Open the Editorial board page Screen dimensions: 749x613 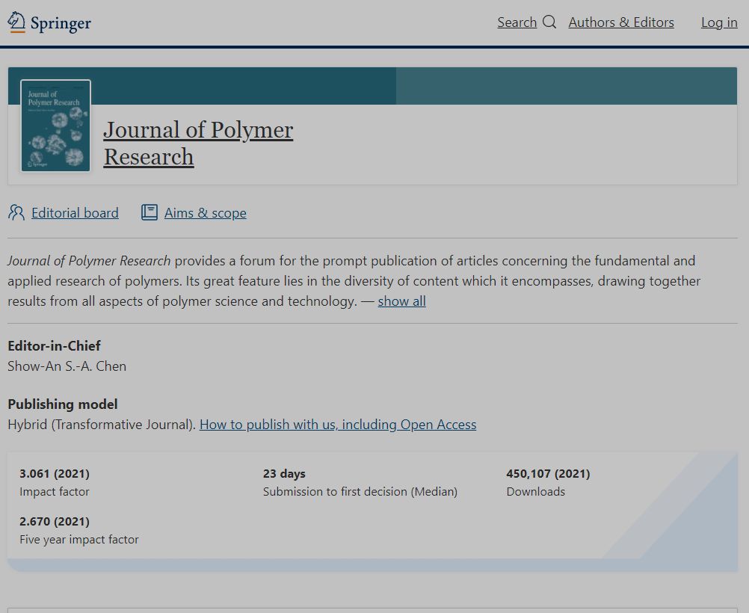[x=74, y=213]
